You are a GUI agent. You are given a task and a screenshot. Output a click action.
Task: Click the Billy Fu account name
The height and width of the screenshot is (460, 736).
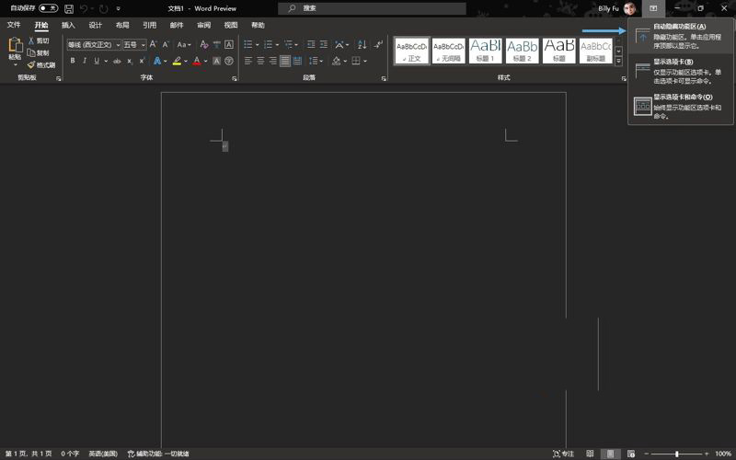608,8
